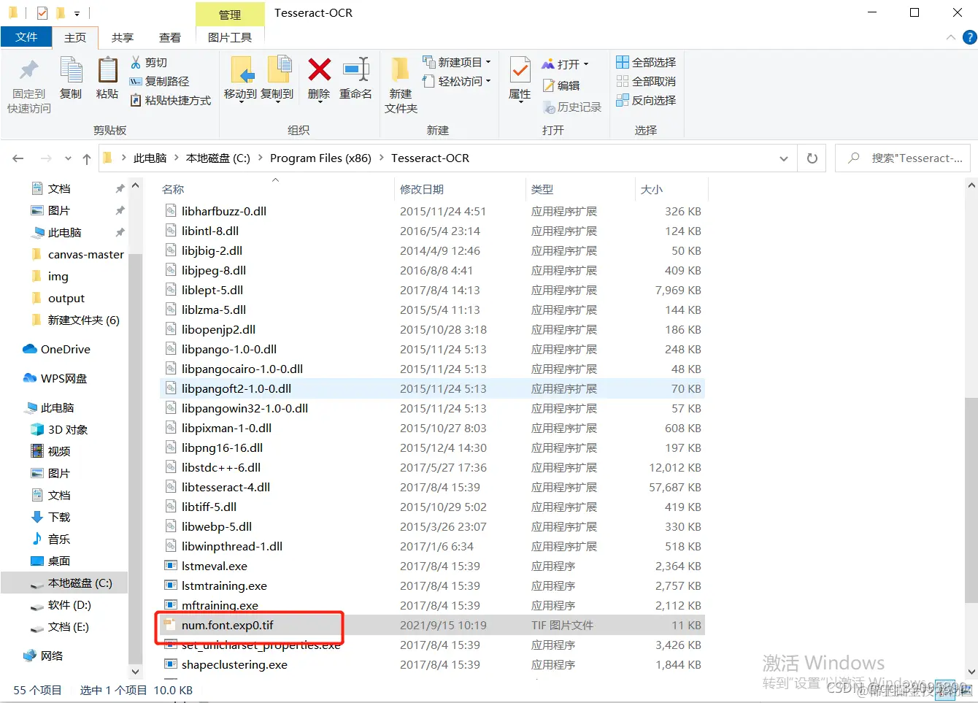This screenshot has height=703, width=978.
Task: Click the 管理 (Manage) contextual tab
Action: point(230,14)
